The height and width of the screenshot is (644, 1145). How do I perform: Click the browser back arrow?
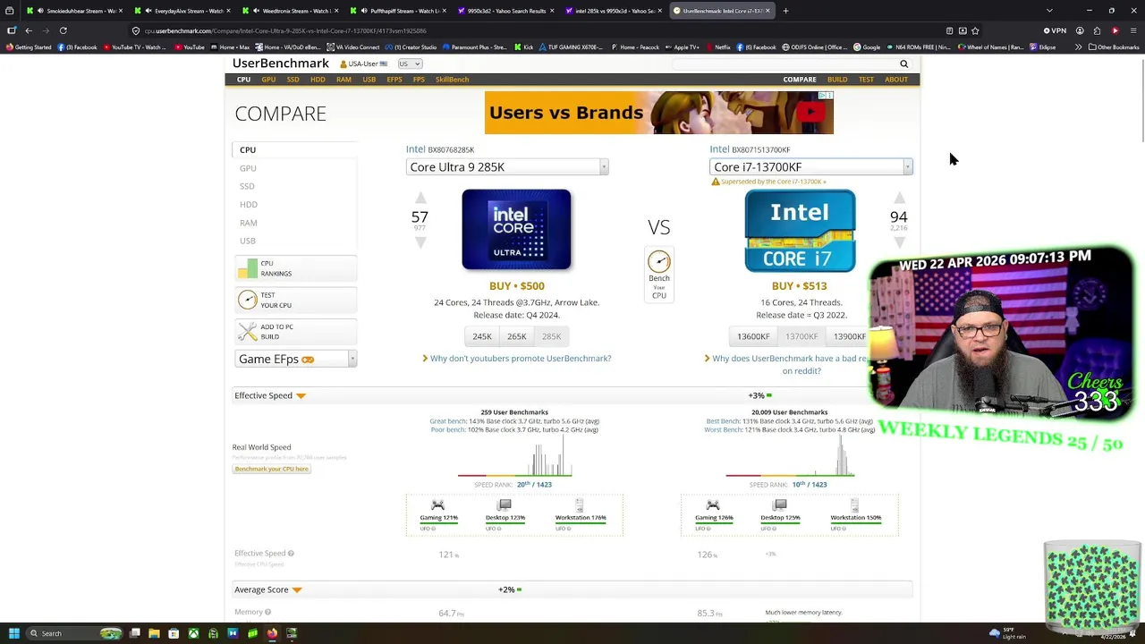tap(28, 30)
